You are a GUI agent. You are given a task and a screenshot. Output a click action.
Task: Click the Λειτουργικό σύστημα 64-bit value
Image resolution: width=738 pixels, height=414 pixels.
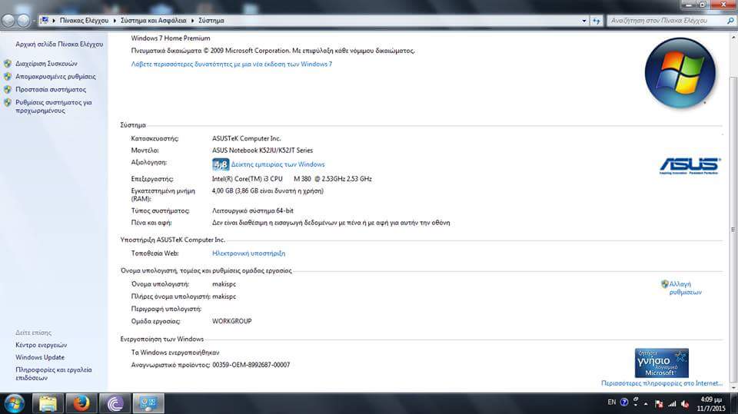click(x=252, y=210)
